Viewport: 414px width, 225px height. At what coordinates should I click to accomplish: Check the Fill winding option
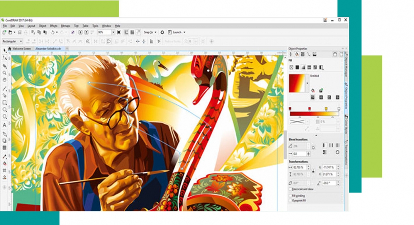(x=290, y=196)
